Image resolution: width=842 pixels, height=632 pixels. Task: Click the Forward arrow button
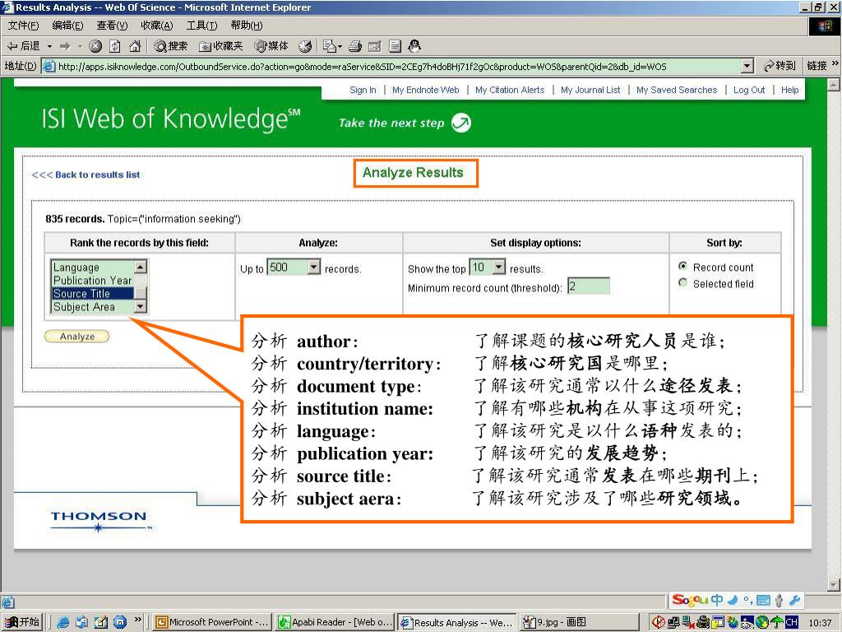[65, 46]
